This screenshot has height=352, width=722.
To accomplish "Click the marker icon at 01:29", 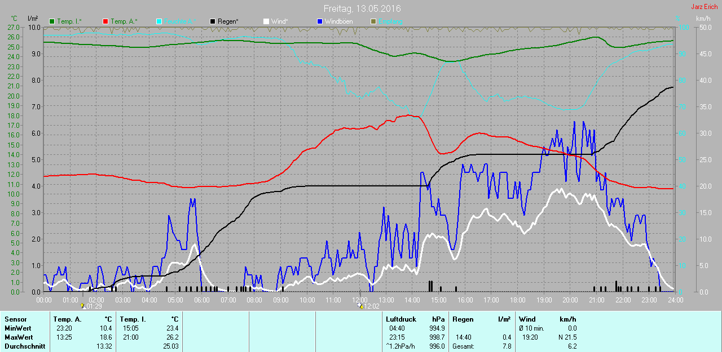I will coord(83,306).
